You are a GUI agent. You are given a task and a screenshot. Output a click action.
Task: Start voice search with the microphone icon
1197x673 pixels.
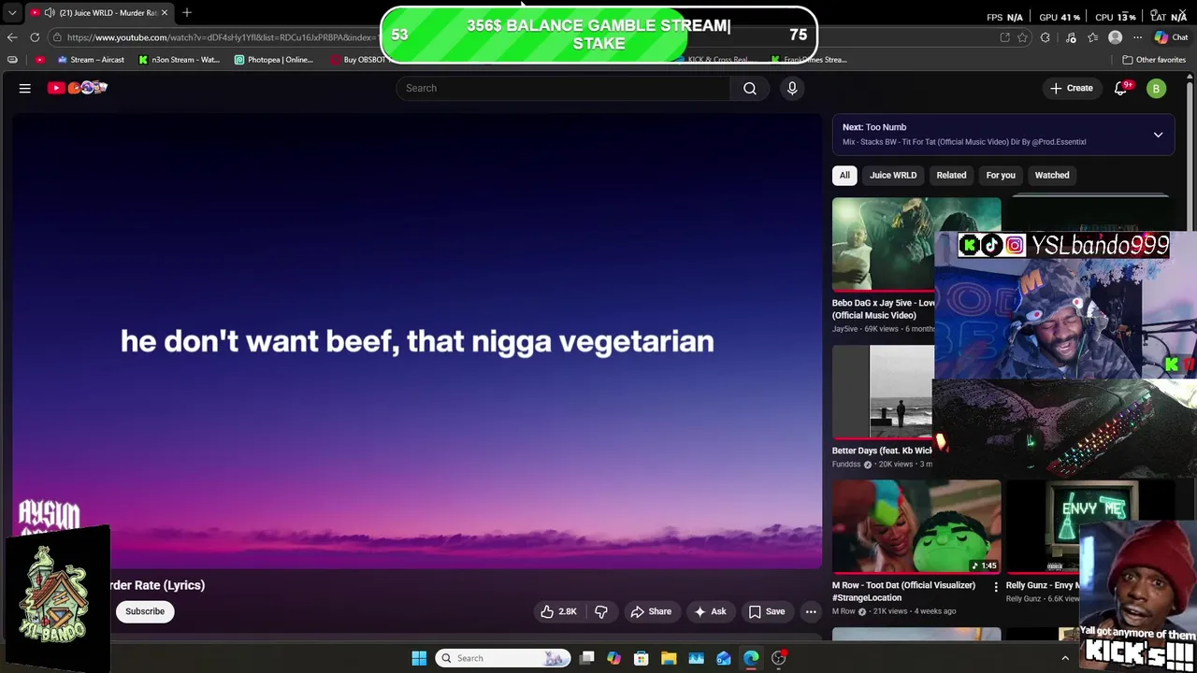(x=792, y=88)
